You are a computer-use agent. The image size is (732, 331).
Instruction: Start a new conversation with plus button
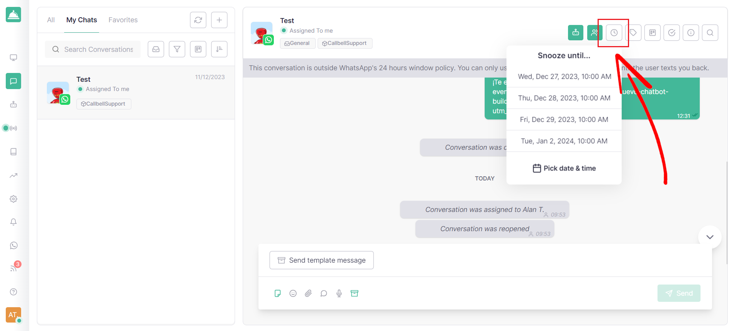(219, 20)
